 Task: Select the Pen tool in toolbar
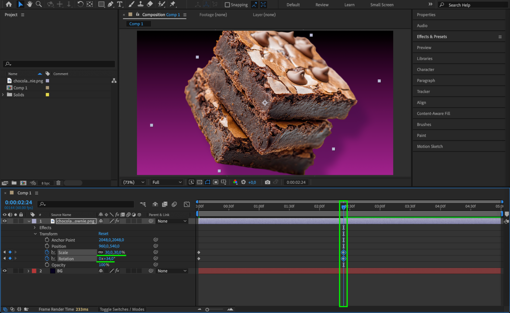coord(110,4)
